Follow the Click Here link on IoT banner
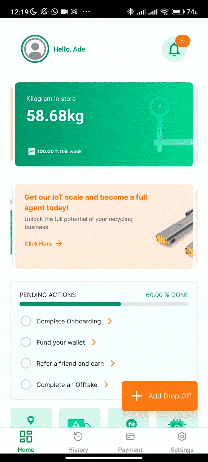The image size is (208, 462). (43, 244)
